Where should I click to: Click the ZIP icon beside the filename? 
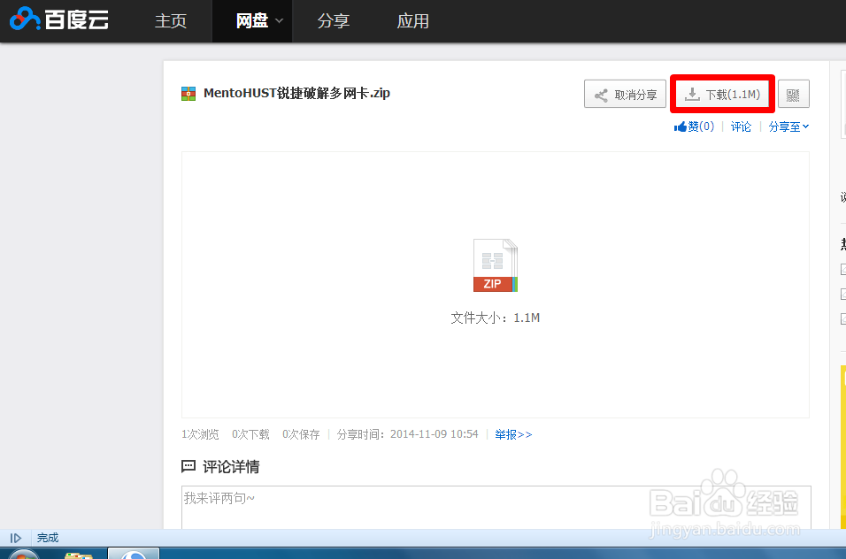[x=188, y=92]
